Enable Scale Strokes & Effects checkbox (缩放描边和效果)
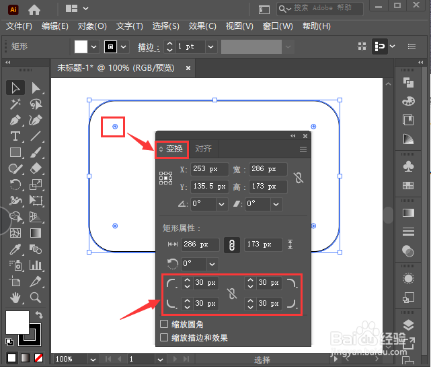Image resolution: width=431 pixels, height=367 pixels. click(164, 337)
